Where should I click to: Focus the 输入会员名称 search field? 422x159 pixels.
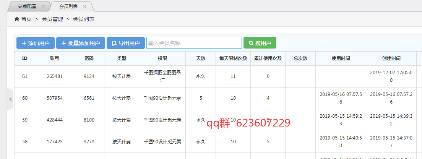click(194, 43)
